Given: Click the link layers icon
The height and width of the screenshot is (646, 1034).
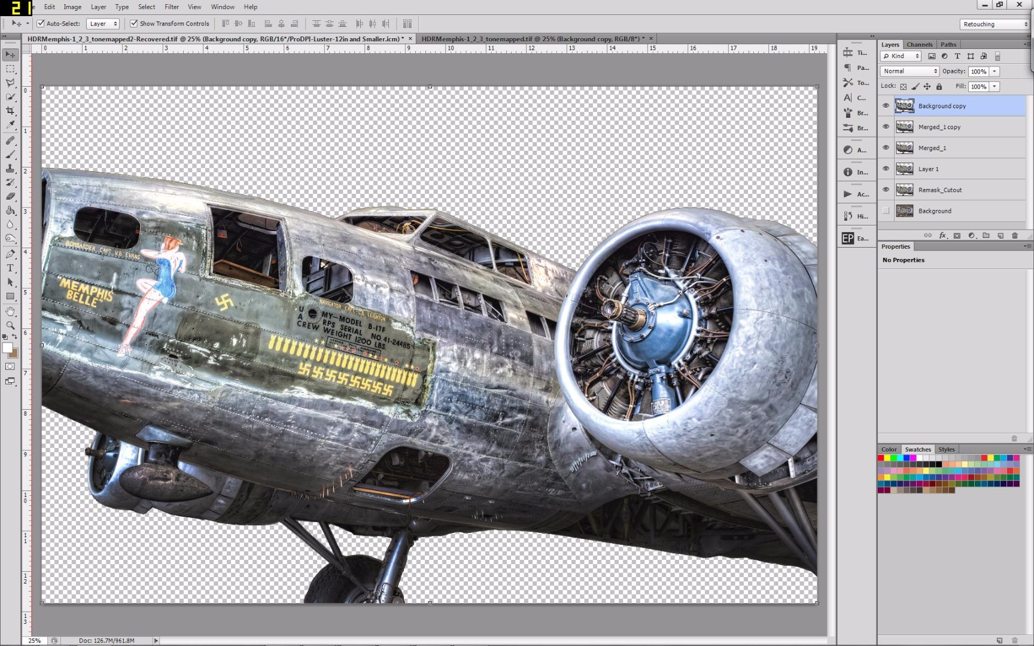Looking at the screenshot, I should [x=927, y=236].
